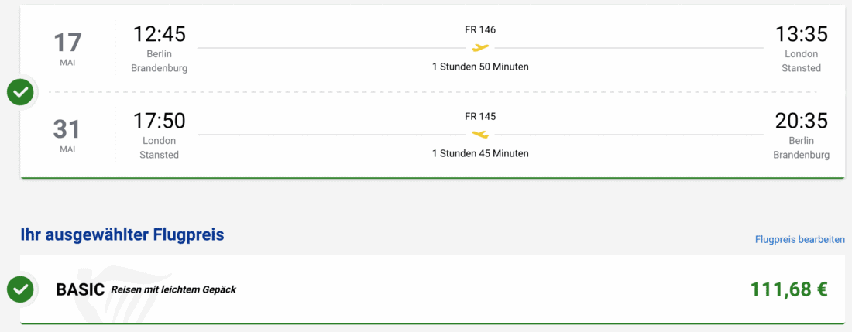Click London Stansted arrival airport on outbound flight

(x=801, y=61)
